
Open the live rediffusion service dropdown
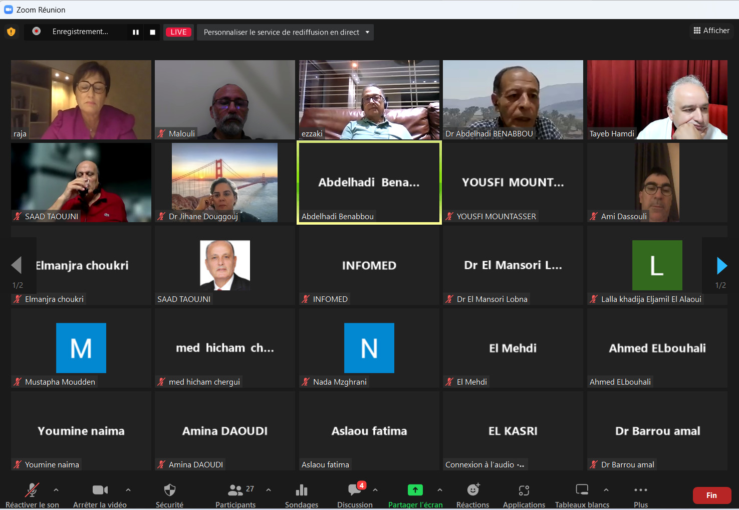tap(286, 32)
